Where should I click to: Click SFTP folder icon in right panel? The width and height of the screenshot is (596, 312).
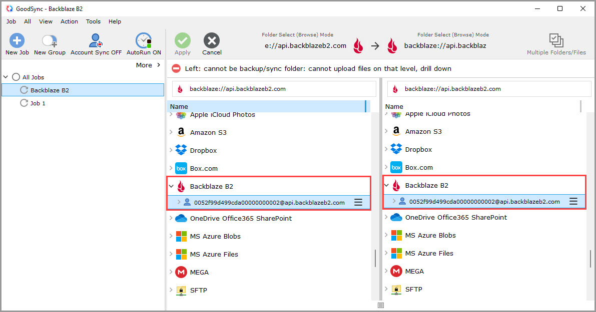point(396,289)
